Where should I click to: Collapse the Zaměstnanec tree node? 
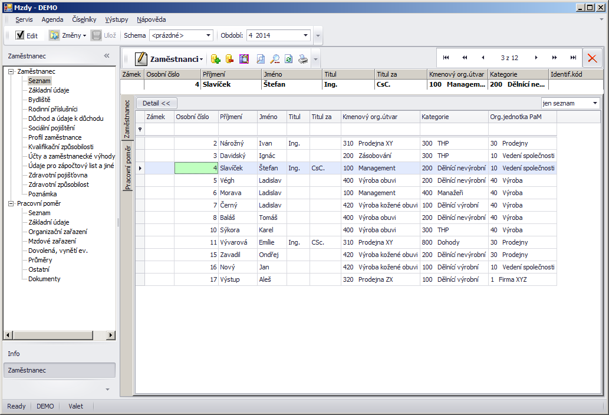(11, 71)
